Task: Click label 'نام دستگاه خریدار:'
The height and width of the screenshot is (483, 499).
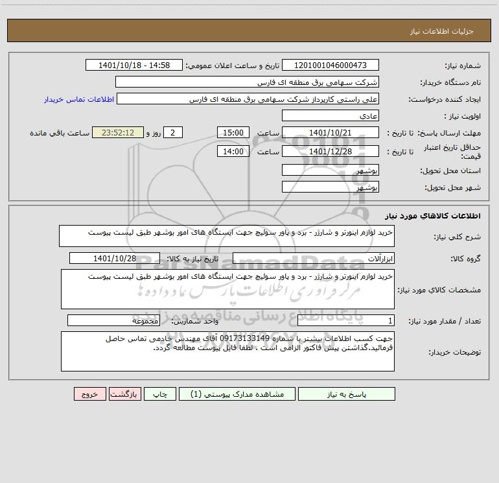Action: (450, 83)
